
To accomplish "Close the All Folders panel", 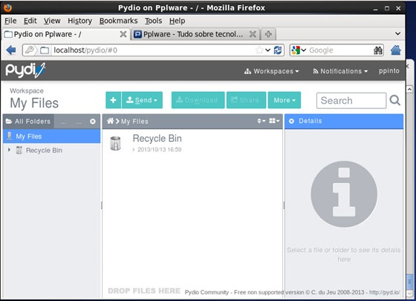I will click(93, 122).
